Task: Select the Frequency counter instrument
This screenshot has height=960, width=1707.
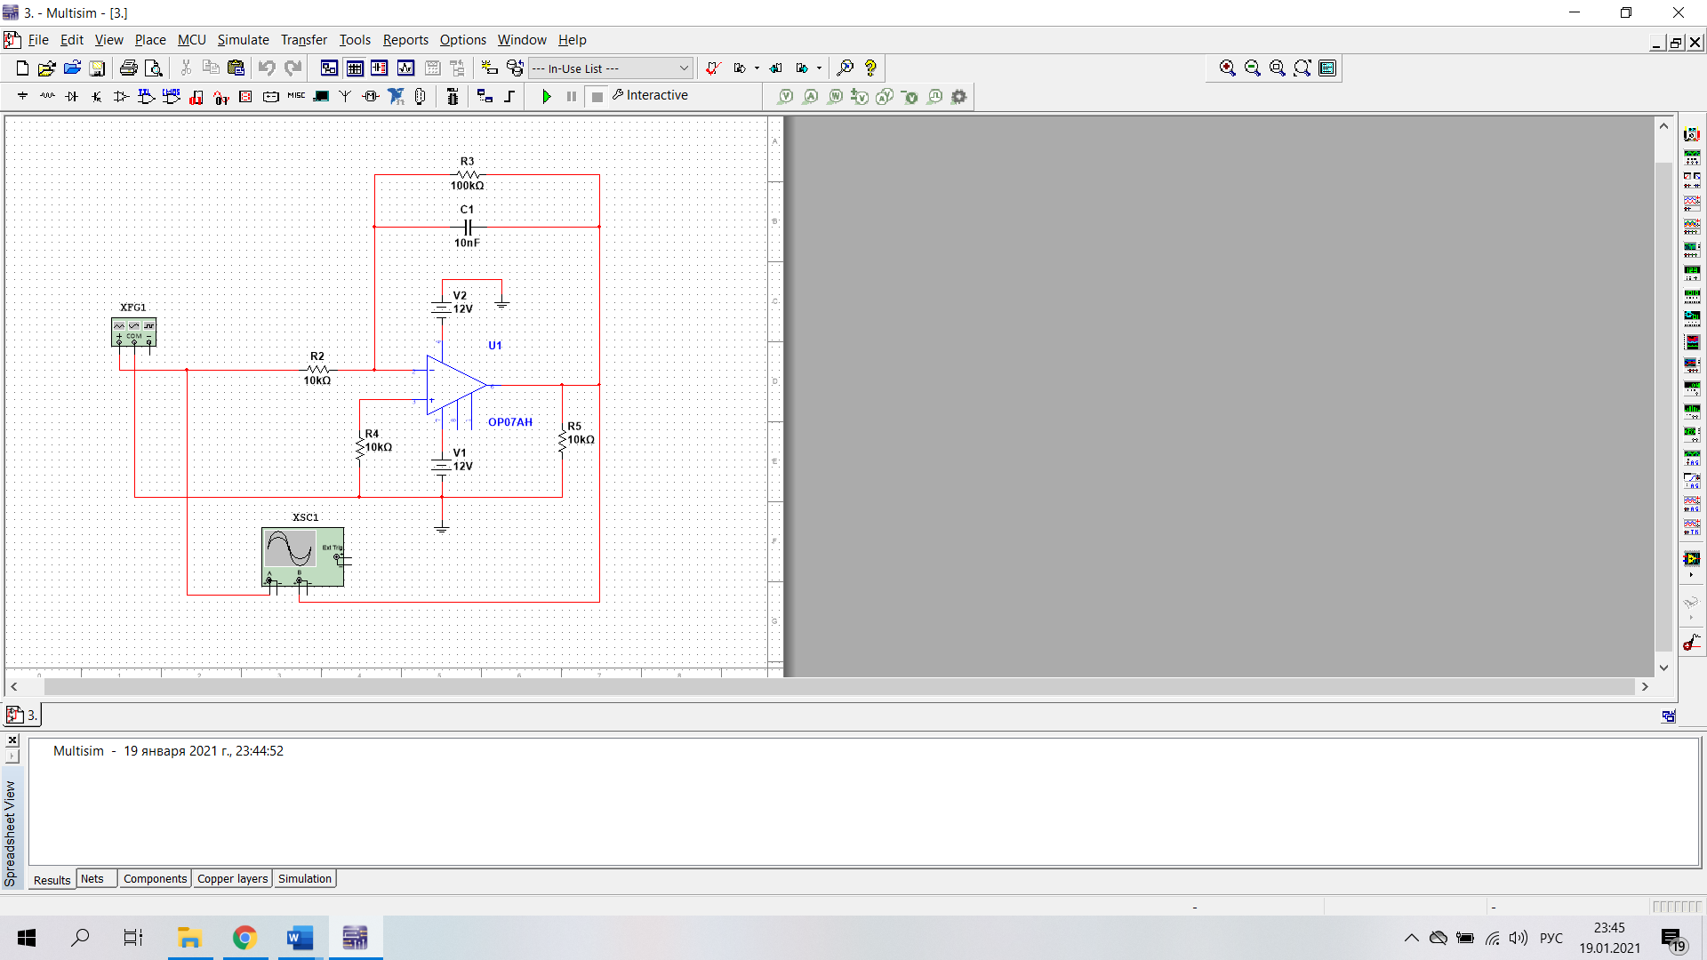Action: (1692, 273)
